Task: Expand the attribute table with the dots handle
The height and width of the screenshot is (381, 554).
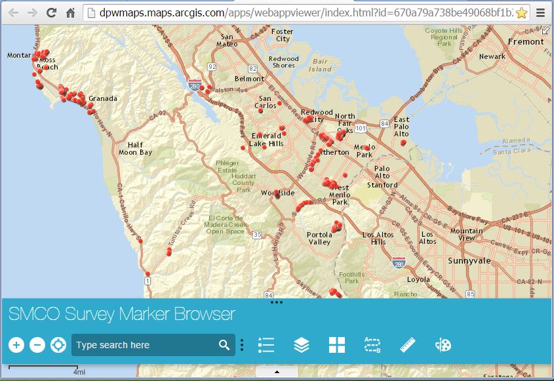Action: pos(277,302)
